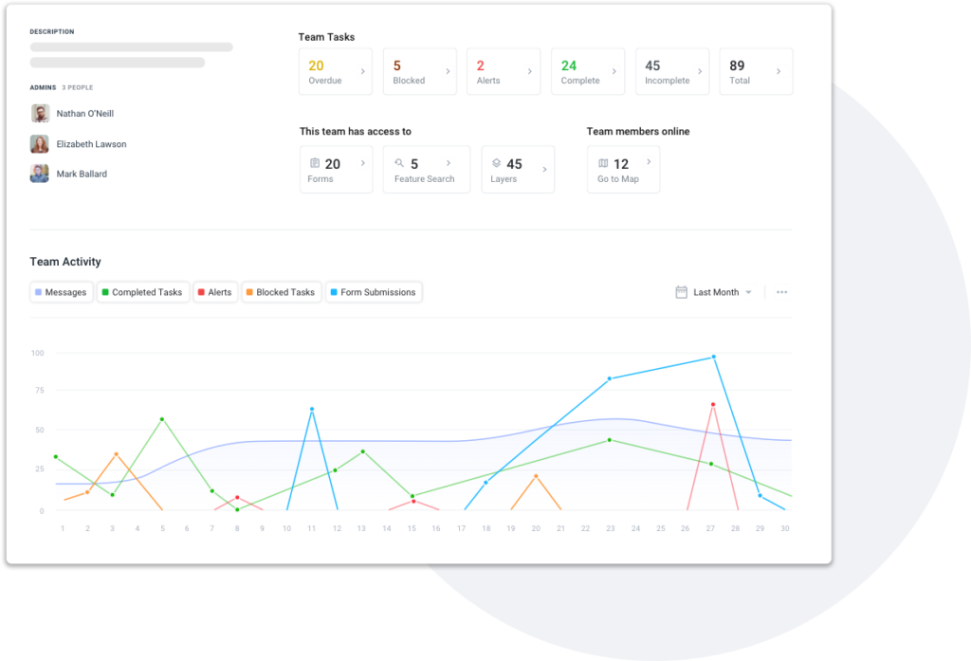Click the Completed Tasks point at day 5
The width and height of the screenshot is (971, 661).
click(x=162, y=419)
